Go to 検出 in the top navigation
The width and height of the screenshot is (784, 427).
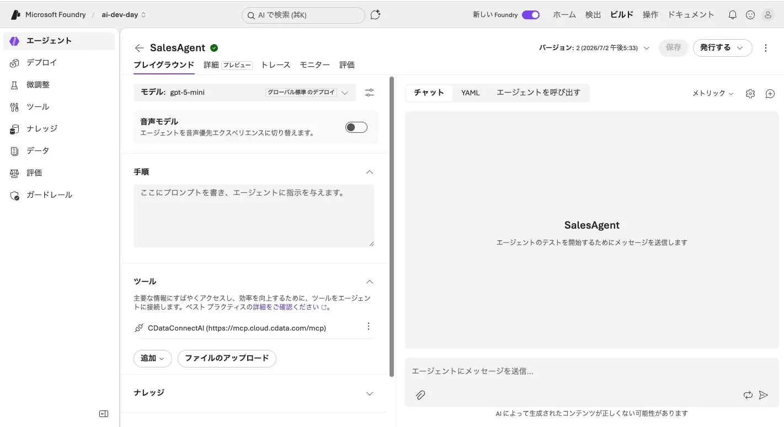coord(593,15)
